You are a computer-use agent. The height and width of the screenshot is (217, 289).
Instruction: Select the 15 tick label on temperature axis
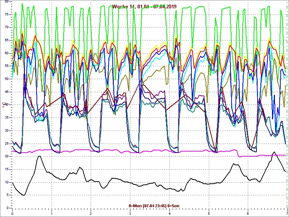[7, 169]
